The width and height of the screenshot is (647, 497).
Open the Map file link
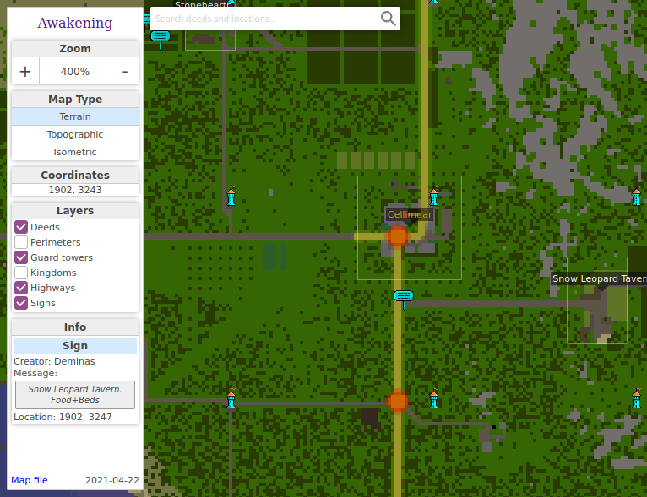point(30,480)
